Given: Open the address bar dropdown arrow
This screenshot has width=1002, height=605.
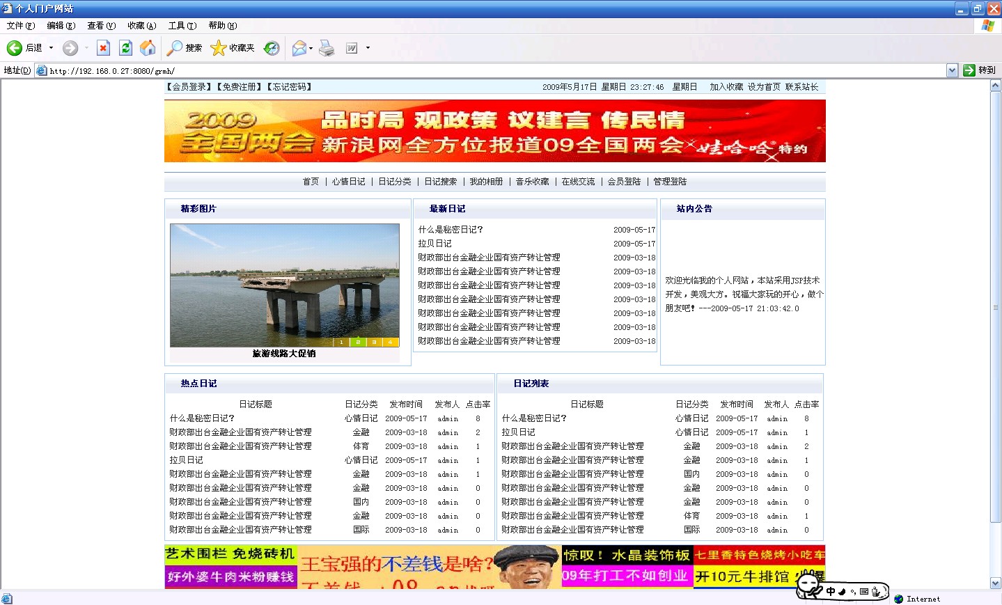Looking at the screenshot, I should (x=952, y=70).
